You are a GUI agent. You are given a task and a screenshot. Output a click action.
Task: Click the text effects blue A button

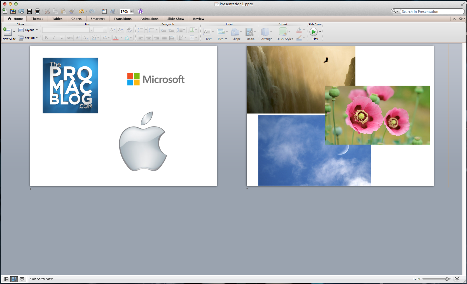click(x=127, y=38)
